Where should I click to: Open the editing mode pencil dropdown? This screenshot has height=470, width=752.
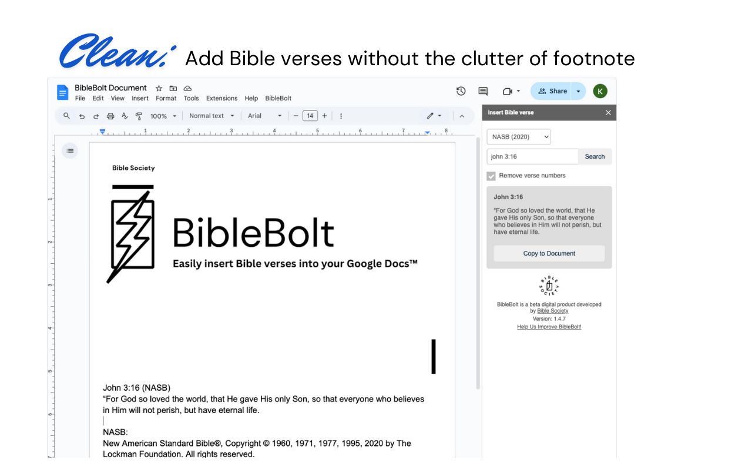434,116
